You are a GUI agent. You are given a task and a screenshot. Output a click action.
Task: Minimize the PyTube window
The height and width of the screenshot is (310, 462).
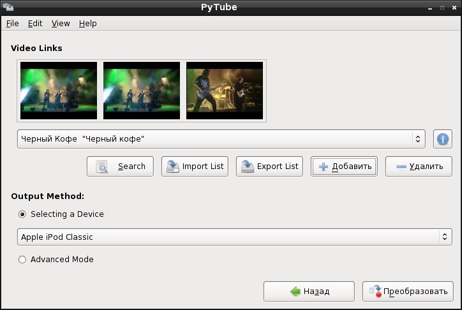pos(430,8)
